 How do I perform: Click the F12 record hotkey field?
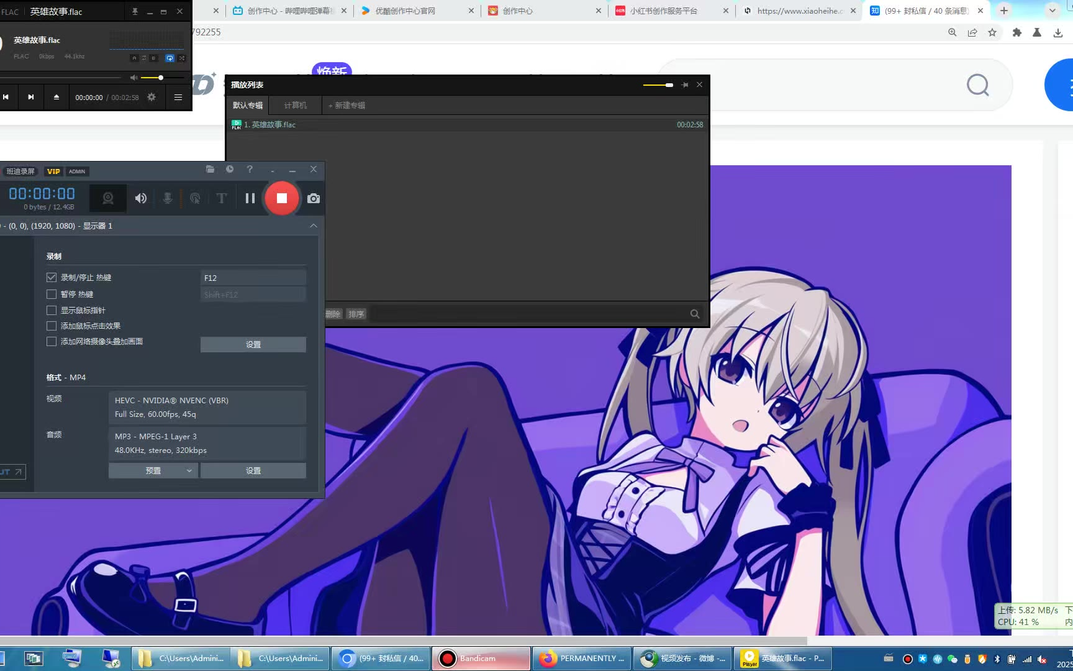[253, 278]
